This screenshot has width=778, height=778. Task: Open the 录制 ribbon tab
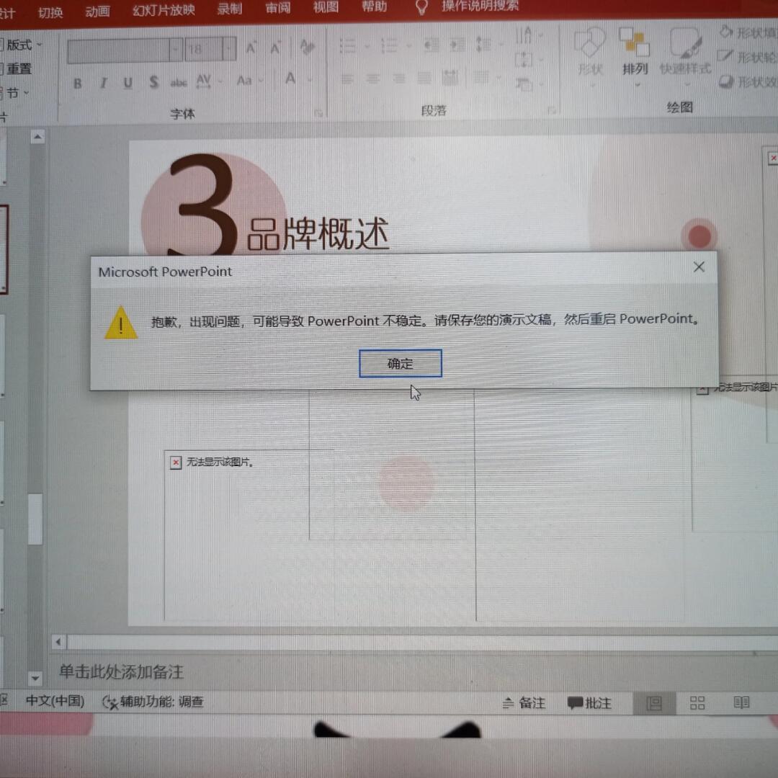tap(230, 9)
